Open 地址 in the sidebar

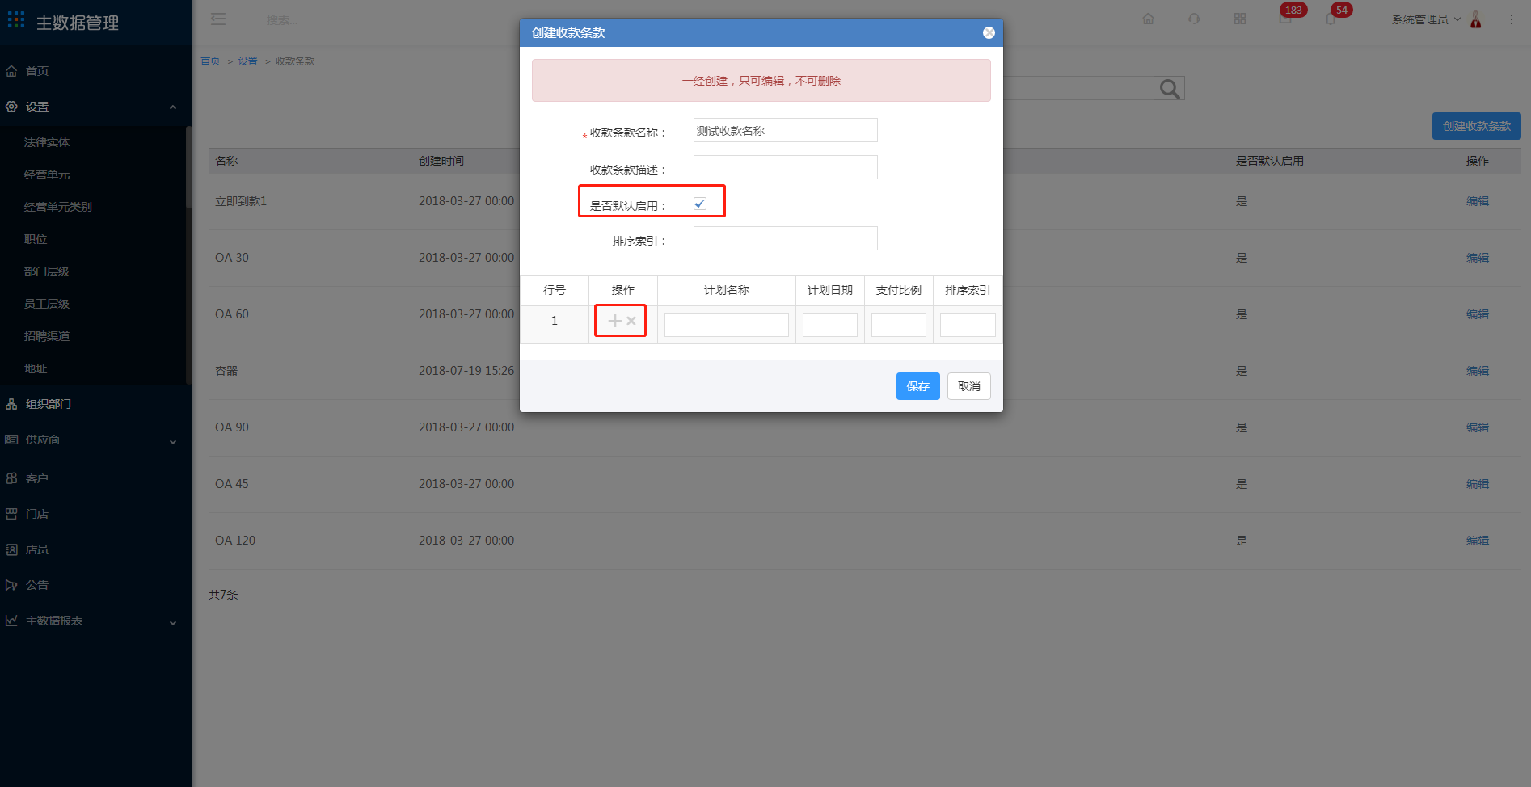(x=36, y=368)
